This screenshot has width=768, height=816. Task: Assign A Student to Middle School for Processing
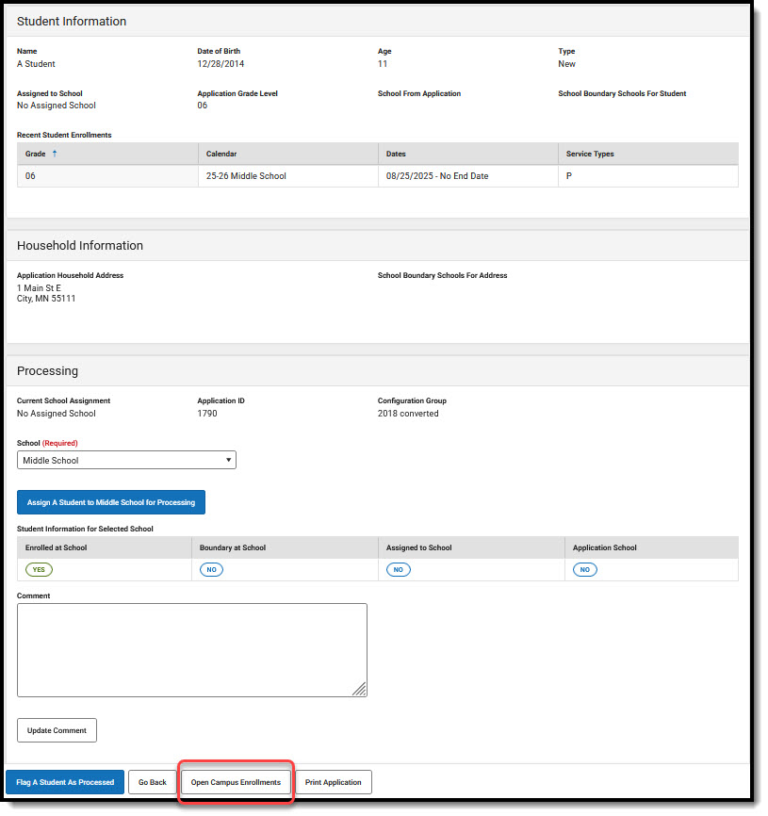(110, 502)
